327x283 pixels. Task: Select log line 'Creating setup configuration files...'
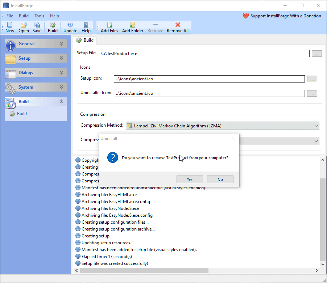click(115, 222)
